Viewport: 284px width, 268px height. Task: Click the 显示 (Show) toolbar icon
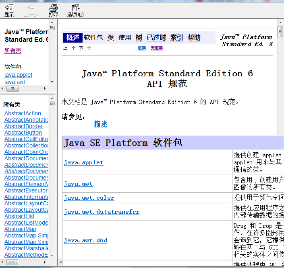click(x=9, y=10)
